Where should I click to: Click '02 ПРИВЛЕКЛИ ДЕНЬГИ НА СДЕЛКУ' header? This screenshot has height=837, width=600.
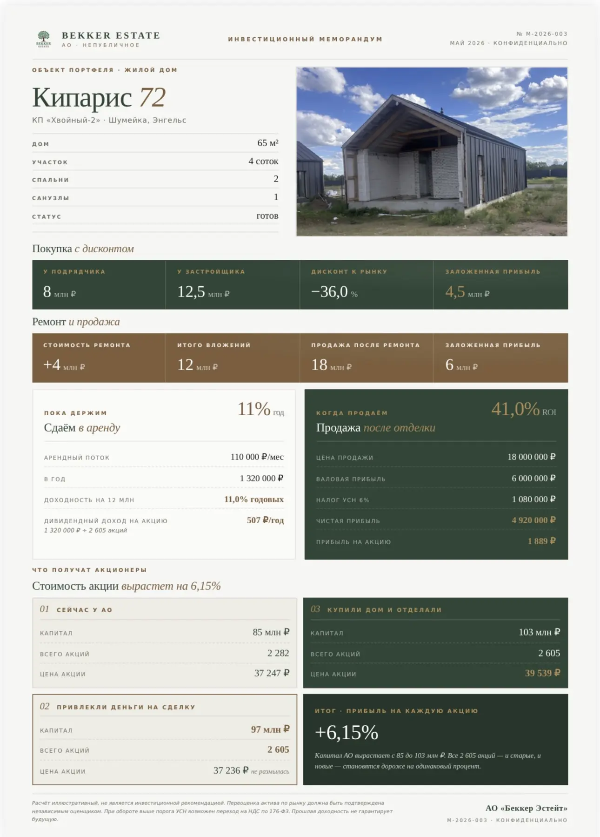coord(118,707)
